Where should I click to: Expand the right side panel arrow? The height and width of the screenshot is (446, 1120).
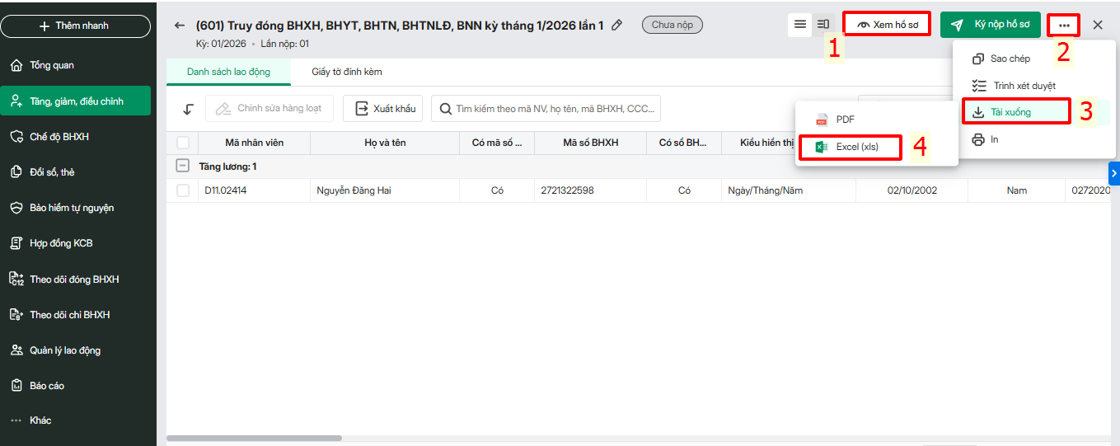[1114, 173]
